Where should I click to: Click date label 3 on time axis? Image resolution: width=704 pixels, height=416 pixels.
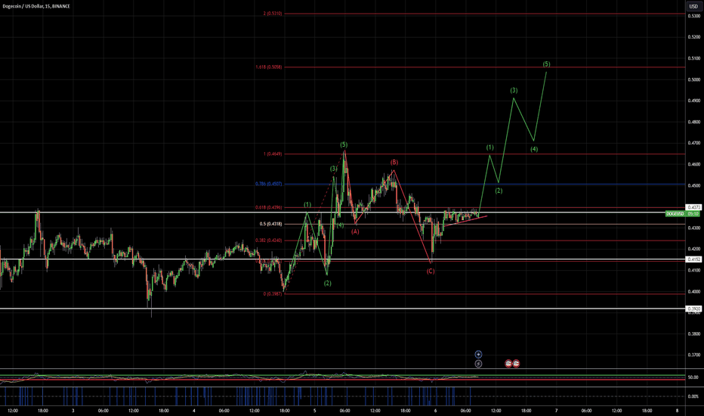[x=73, y=411]
